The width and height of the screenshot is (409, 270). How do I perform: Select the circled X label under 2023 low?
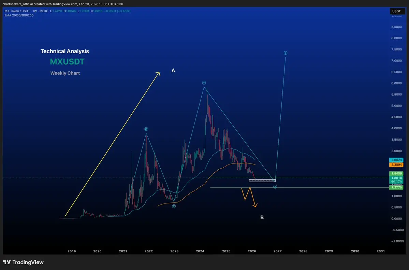click(174, 206)
